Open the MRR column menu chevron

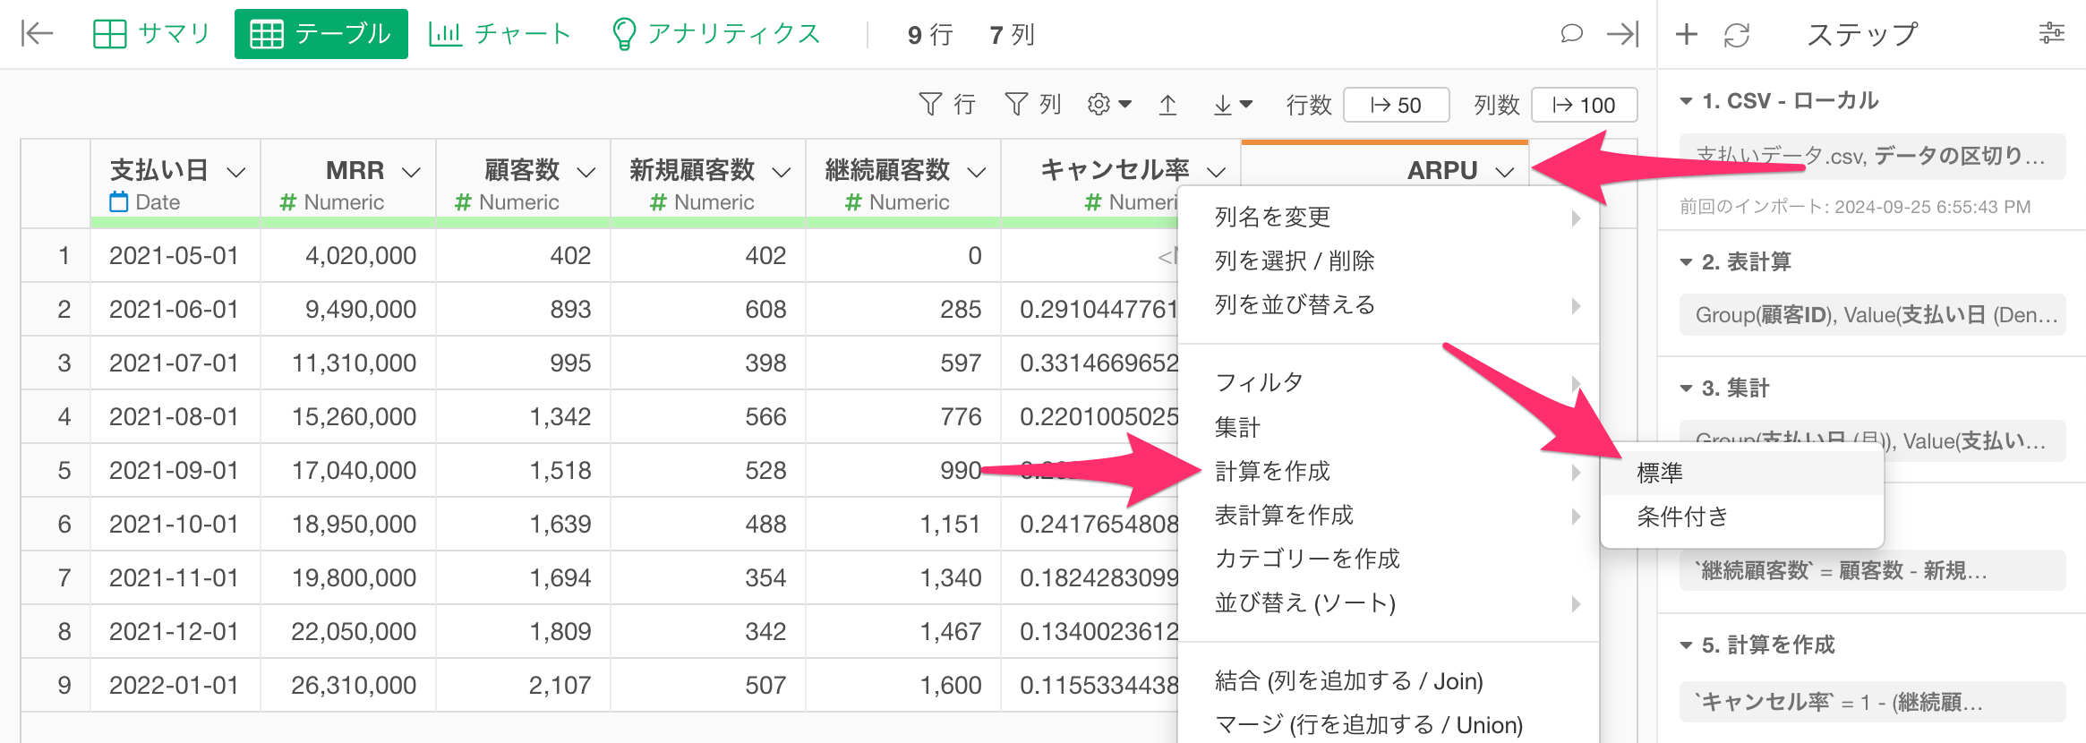pyautogui.click(x=412, y=171)
